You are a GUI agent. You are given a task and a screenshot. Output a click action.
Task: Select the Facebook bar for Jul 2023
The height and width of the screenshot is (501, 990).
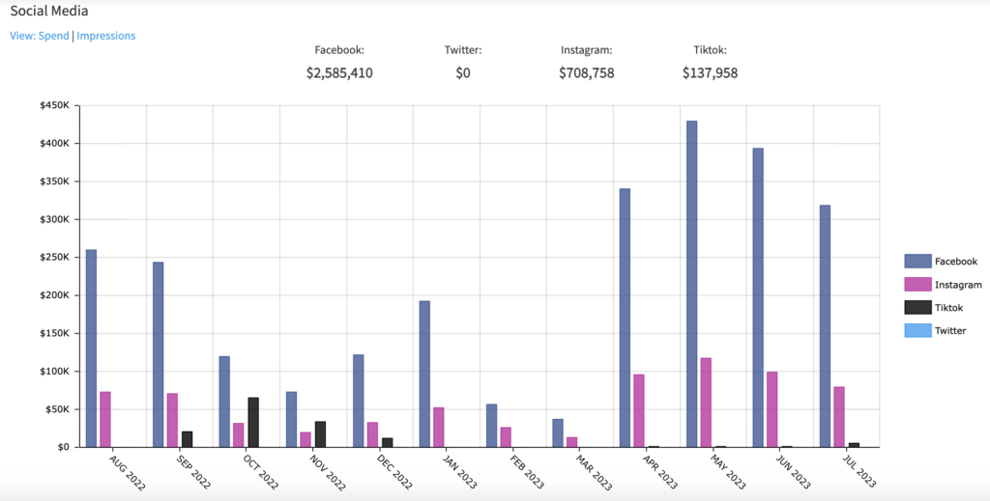click(x=826, y=326)
